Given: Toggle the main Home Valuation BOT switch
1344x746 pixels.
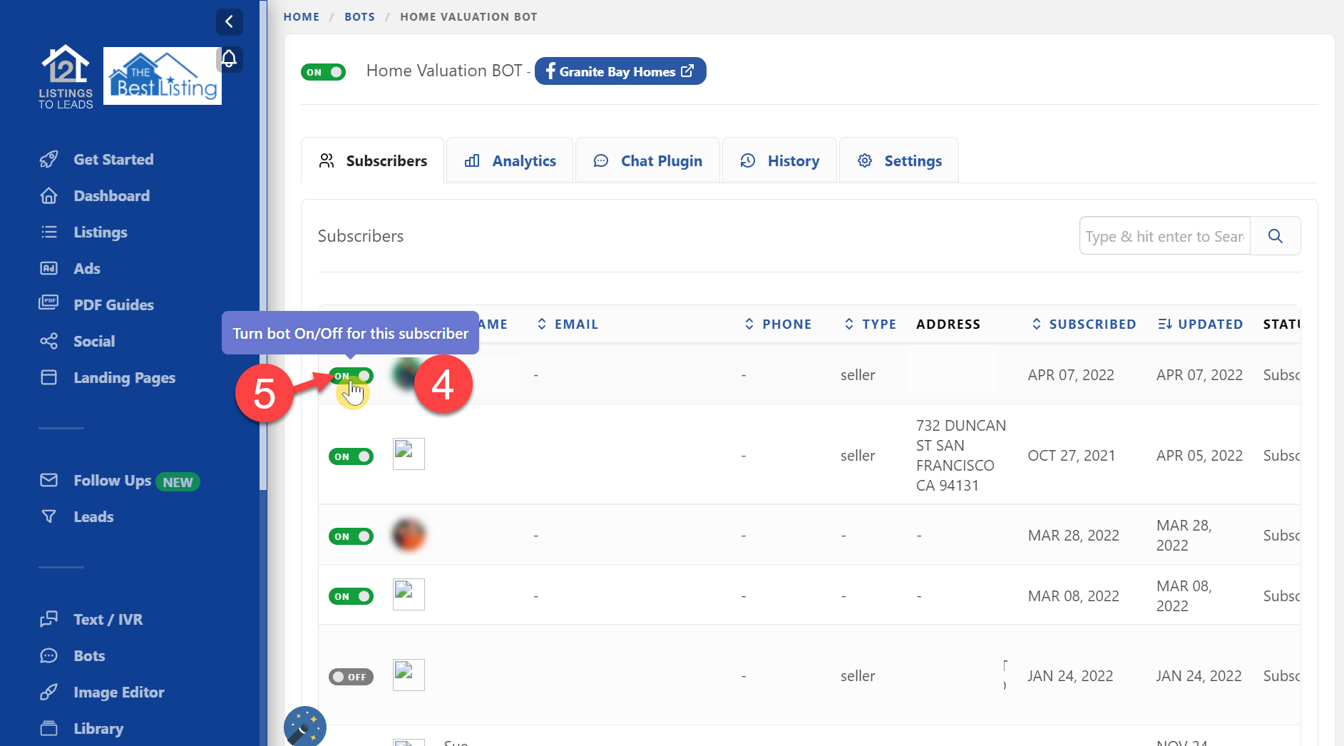Looking at the screenshot, I should (323, 72).
